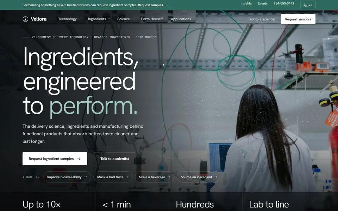The image size is (338, 211).
Task: Open the Ingredients menu
Action: 99,19
